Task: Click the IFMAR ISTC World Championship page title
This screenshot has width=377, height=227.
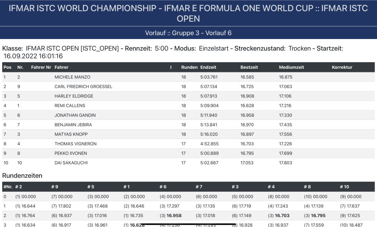Action: [x=188, y=13]
